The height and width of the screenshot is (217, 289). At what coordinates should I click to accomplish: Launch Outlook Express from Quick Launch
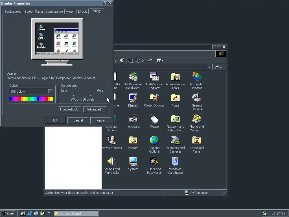(x=36, y=213)
